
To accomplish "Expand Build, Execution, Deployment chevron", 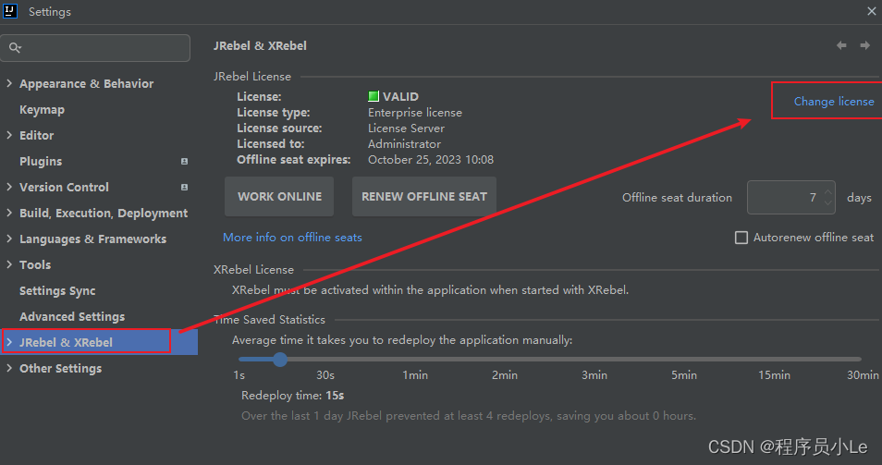I will tap(9, 213).
